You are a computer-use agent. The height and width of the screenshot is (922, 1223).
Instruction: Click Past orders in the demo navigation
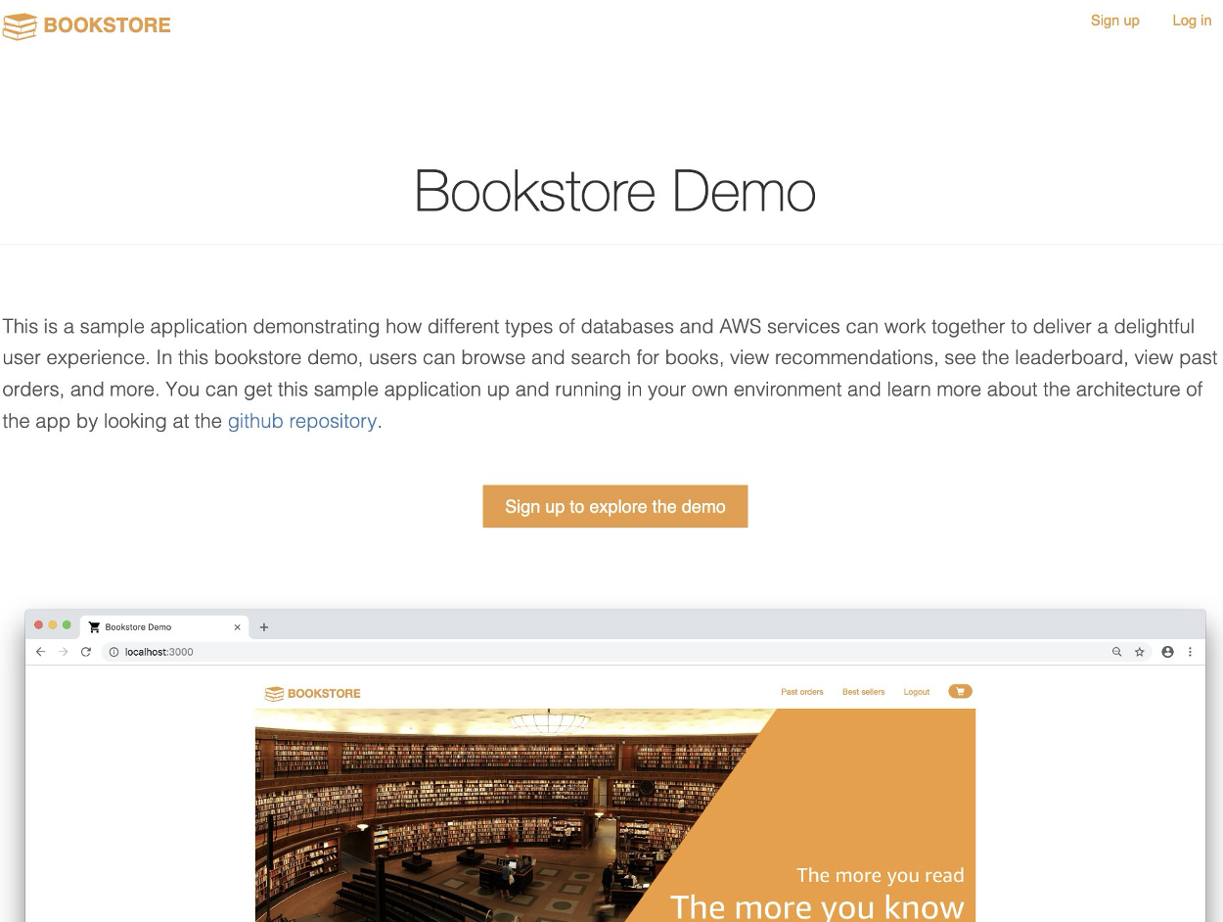tap(802, 692)
